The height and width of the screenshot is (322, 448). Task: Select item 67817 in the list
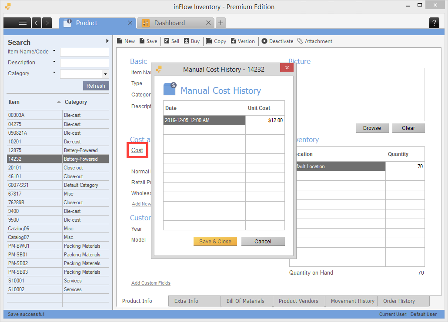(58, 193)
